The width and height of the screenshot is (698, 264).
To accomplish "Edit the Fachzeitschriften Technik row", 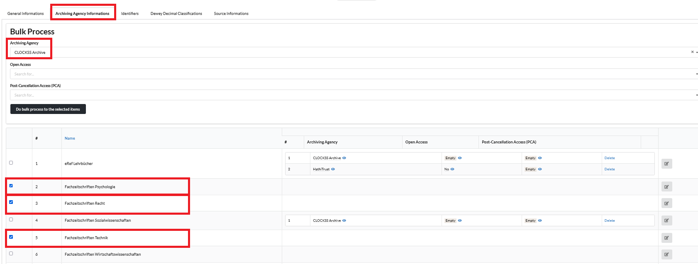I will click(x=666, y=238).
